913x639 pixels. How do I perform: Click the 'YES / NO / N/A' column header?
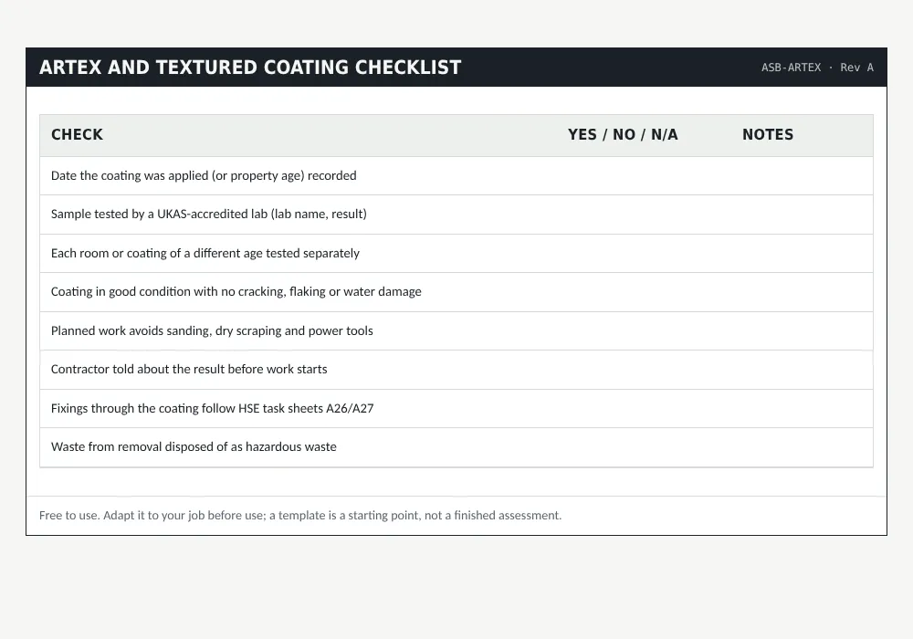pos(623,134)
